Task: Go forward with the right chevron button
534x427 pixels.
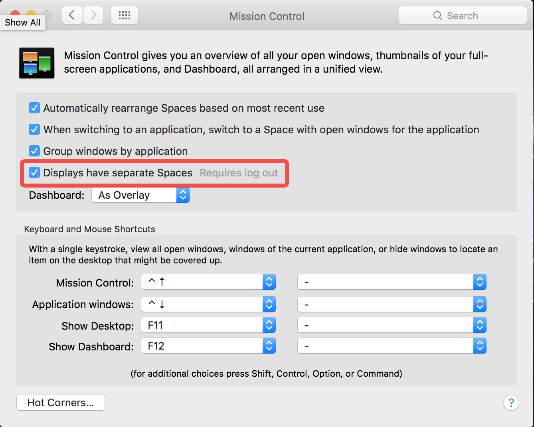Action: click(x=93, y=16)
